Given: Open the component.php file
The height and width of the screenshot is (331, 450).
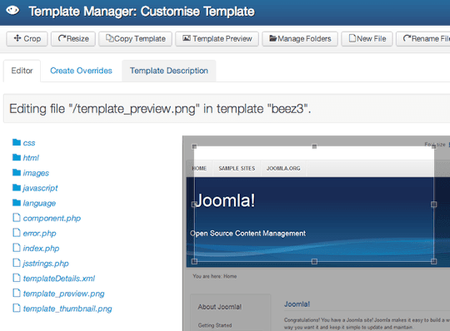Looking at the screenshot, I should 52,218.
